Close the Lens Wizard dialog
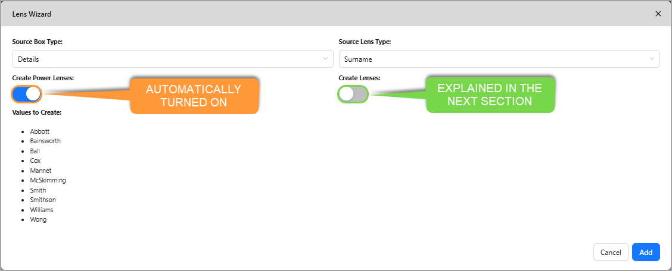 658,14
